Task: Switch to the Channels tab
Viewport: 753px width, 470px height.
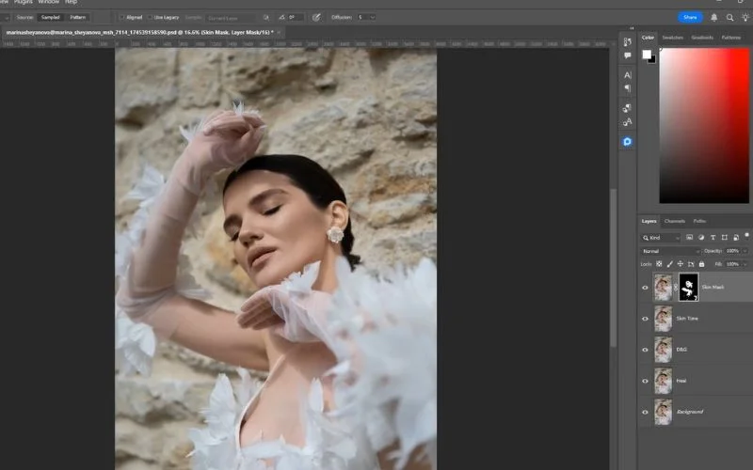Action: point(675,221)
